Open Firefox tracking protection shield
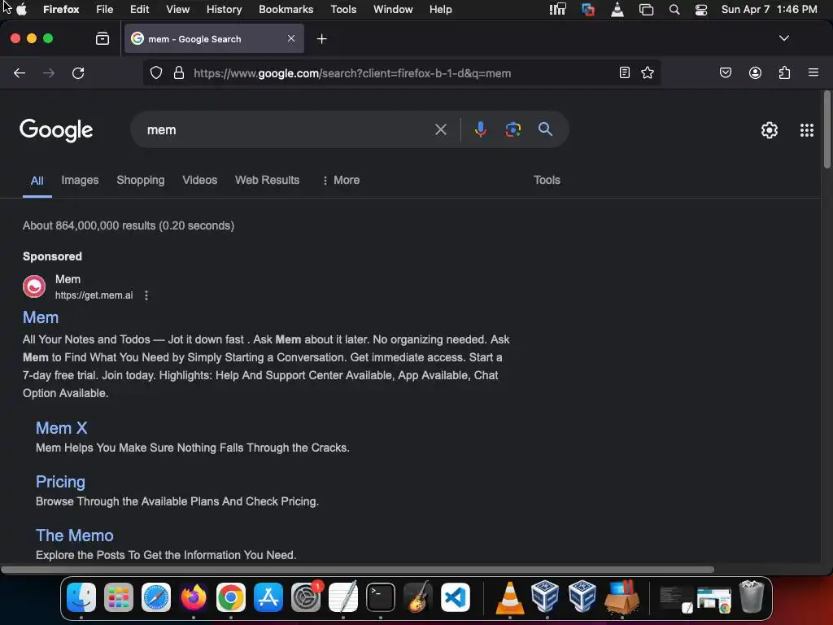The width and height of the screenshot is (833, 625). [155, 72]
